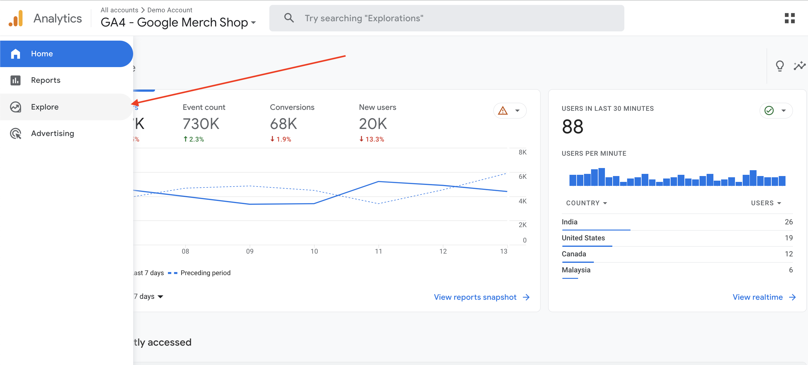Open the Explore navigation item
The width and height of the screenshot is (808, 365).
[66, 107]
